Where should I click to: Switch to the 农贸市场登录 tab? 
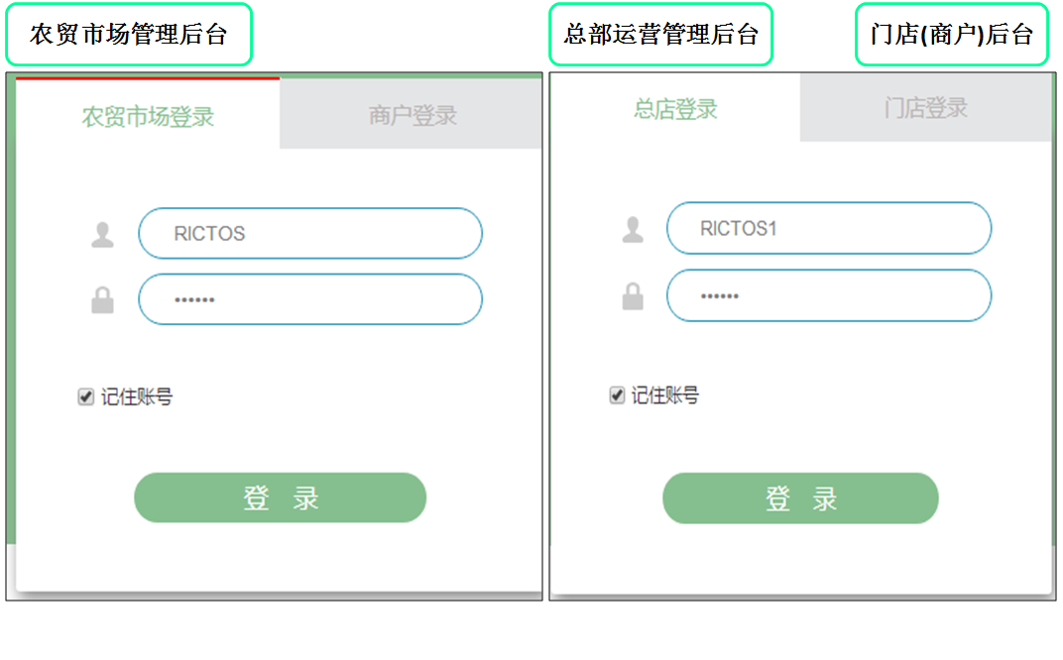(148, 116)
